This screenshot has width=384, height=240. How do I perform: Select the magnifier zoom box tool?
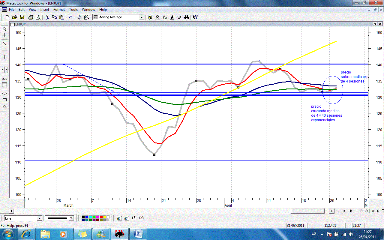point(87,17)
